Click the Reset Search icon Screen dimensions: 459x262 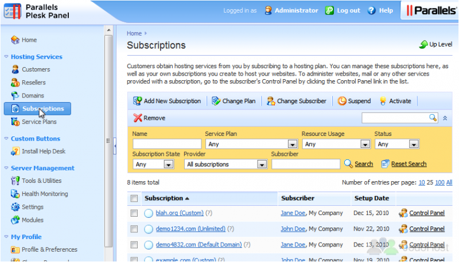[x=385, y=164]
